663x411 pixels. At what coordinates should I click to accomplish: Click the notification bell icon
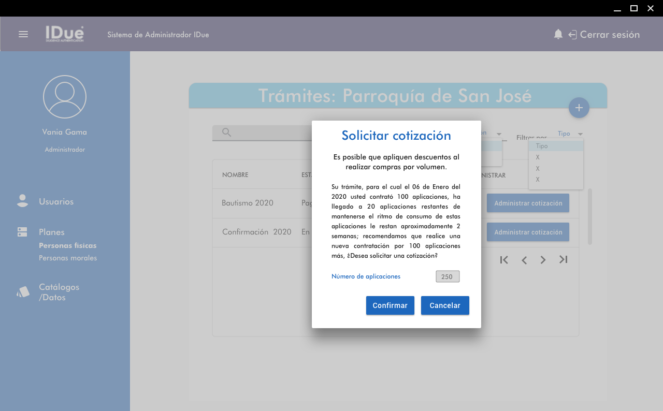click(558, 34)
